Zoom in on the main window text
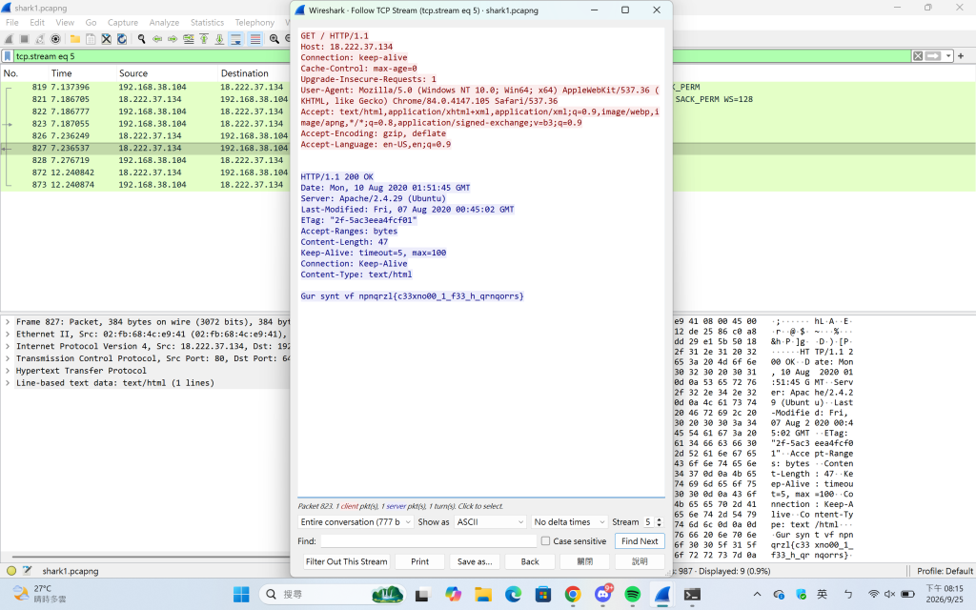 click(274, 38)
